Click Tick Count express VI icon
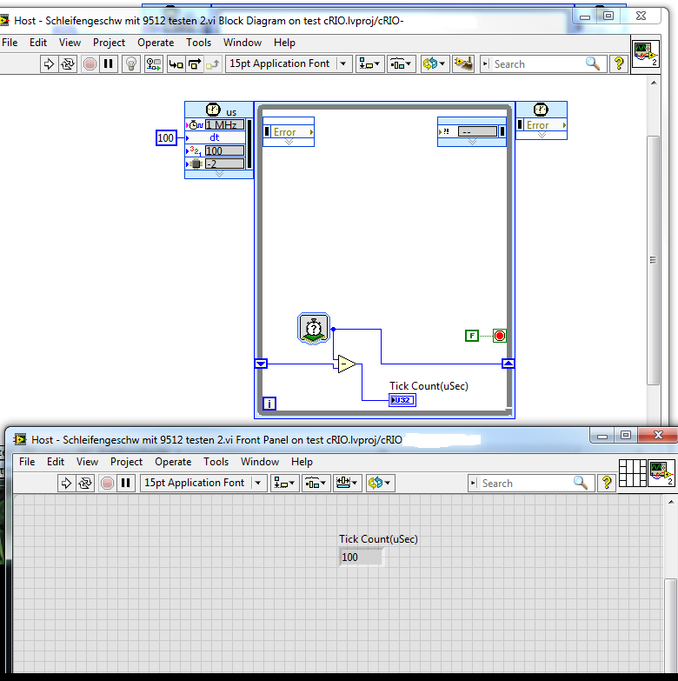Viewport: 678px width, 681px height. [x=314, y=329]
